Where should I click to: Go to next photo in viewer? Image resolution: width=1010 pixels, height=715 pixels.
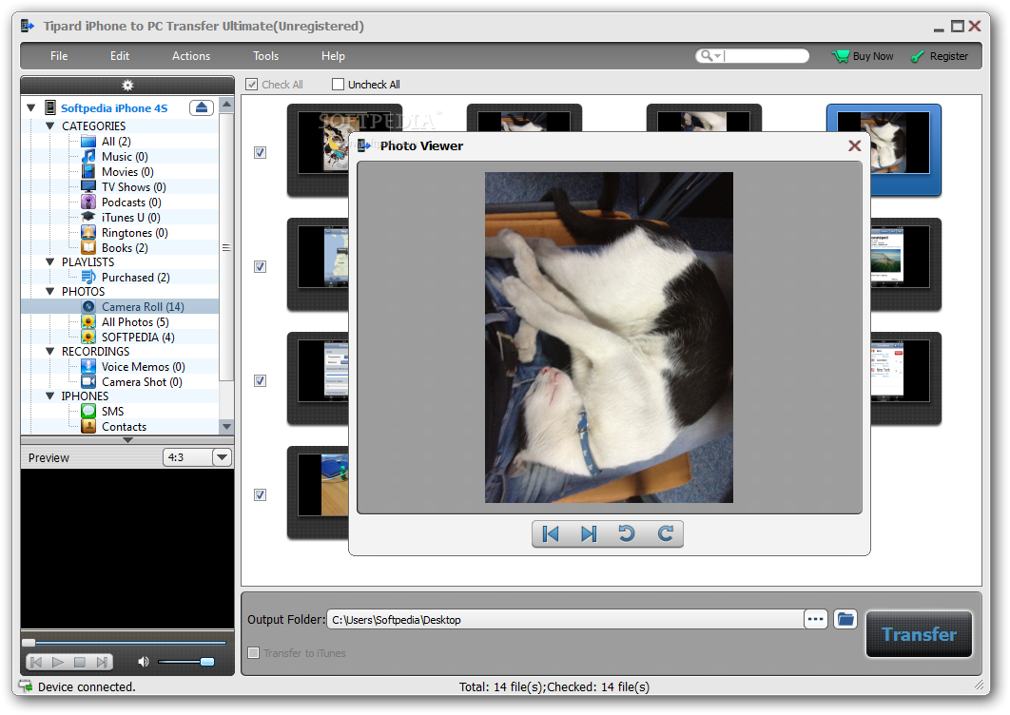coord(589,534)
